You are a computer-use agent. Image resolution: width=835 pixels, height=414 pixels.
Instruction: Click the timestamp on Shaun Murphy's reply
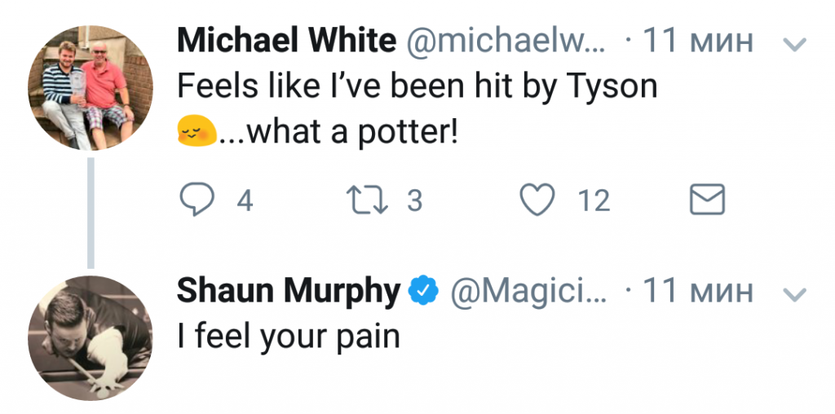click(699, 290)
